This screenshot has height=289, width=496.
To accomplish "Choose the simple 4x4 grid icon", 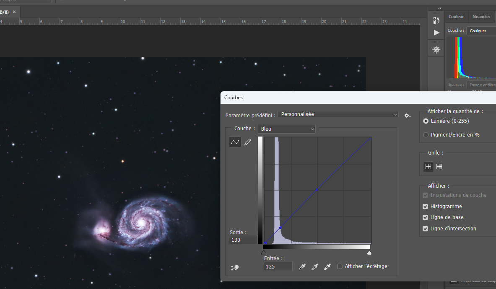I will click(x=428, y=166).
